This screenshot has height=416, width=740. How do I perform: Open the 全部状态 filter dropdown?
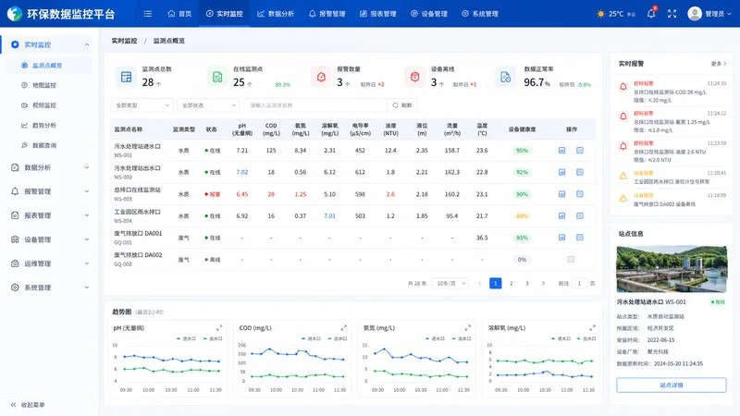pos(208,105)
